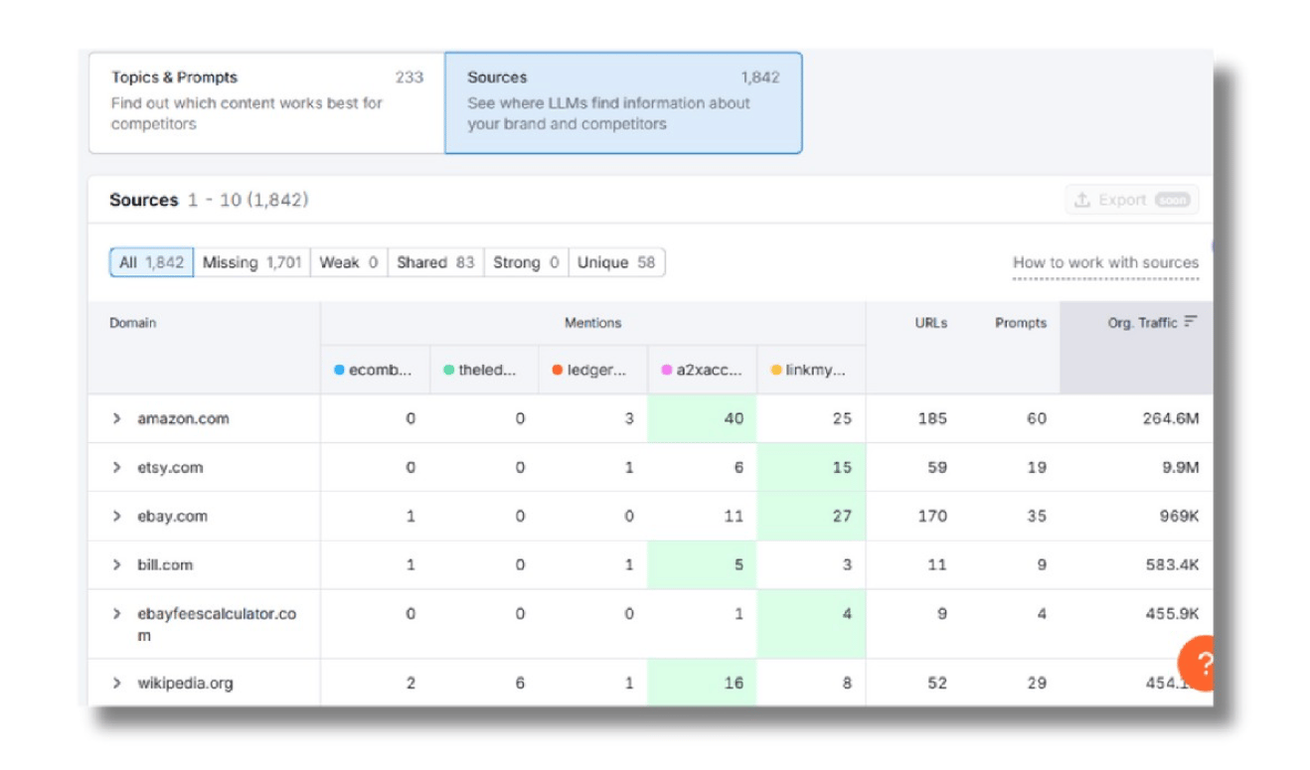Select the Sources tab card
Viewport: 1310px width, 770px height.
click(623, 102)
